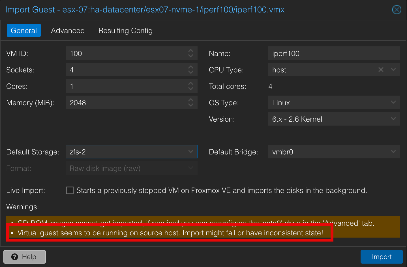Click the Help question mark icon
The height and width of the screenshot is (267, 407).
click(14, 257)
